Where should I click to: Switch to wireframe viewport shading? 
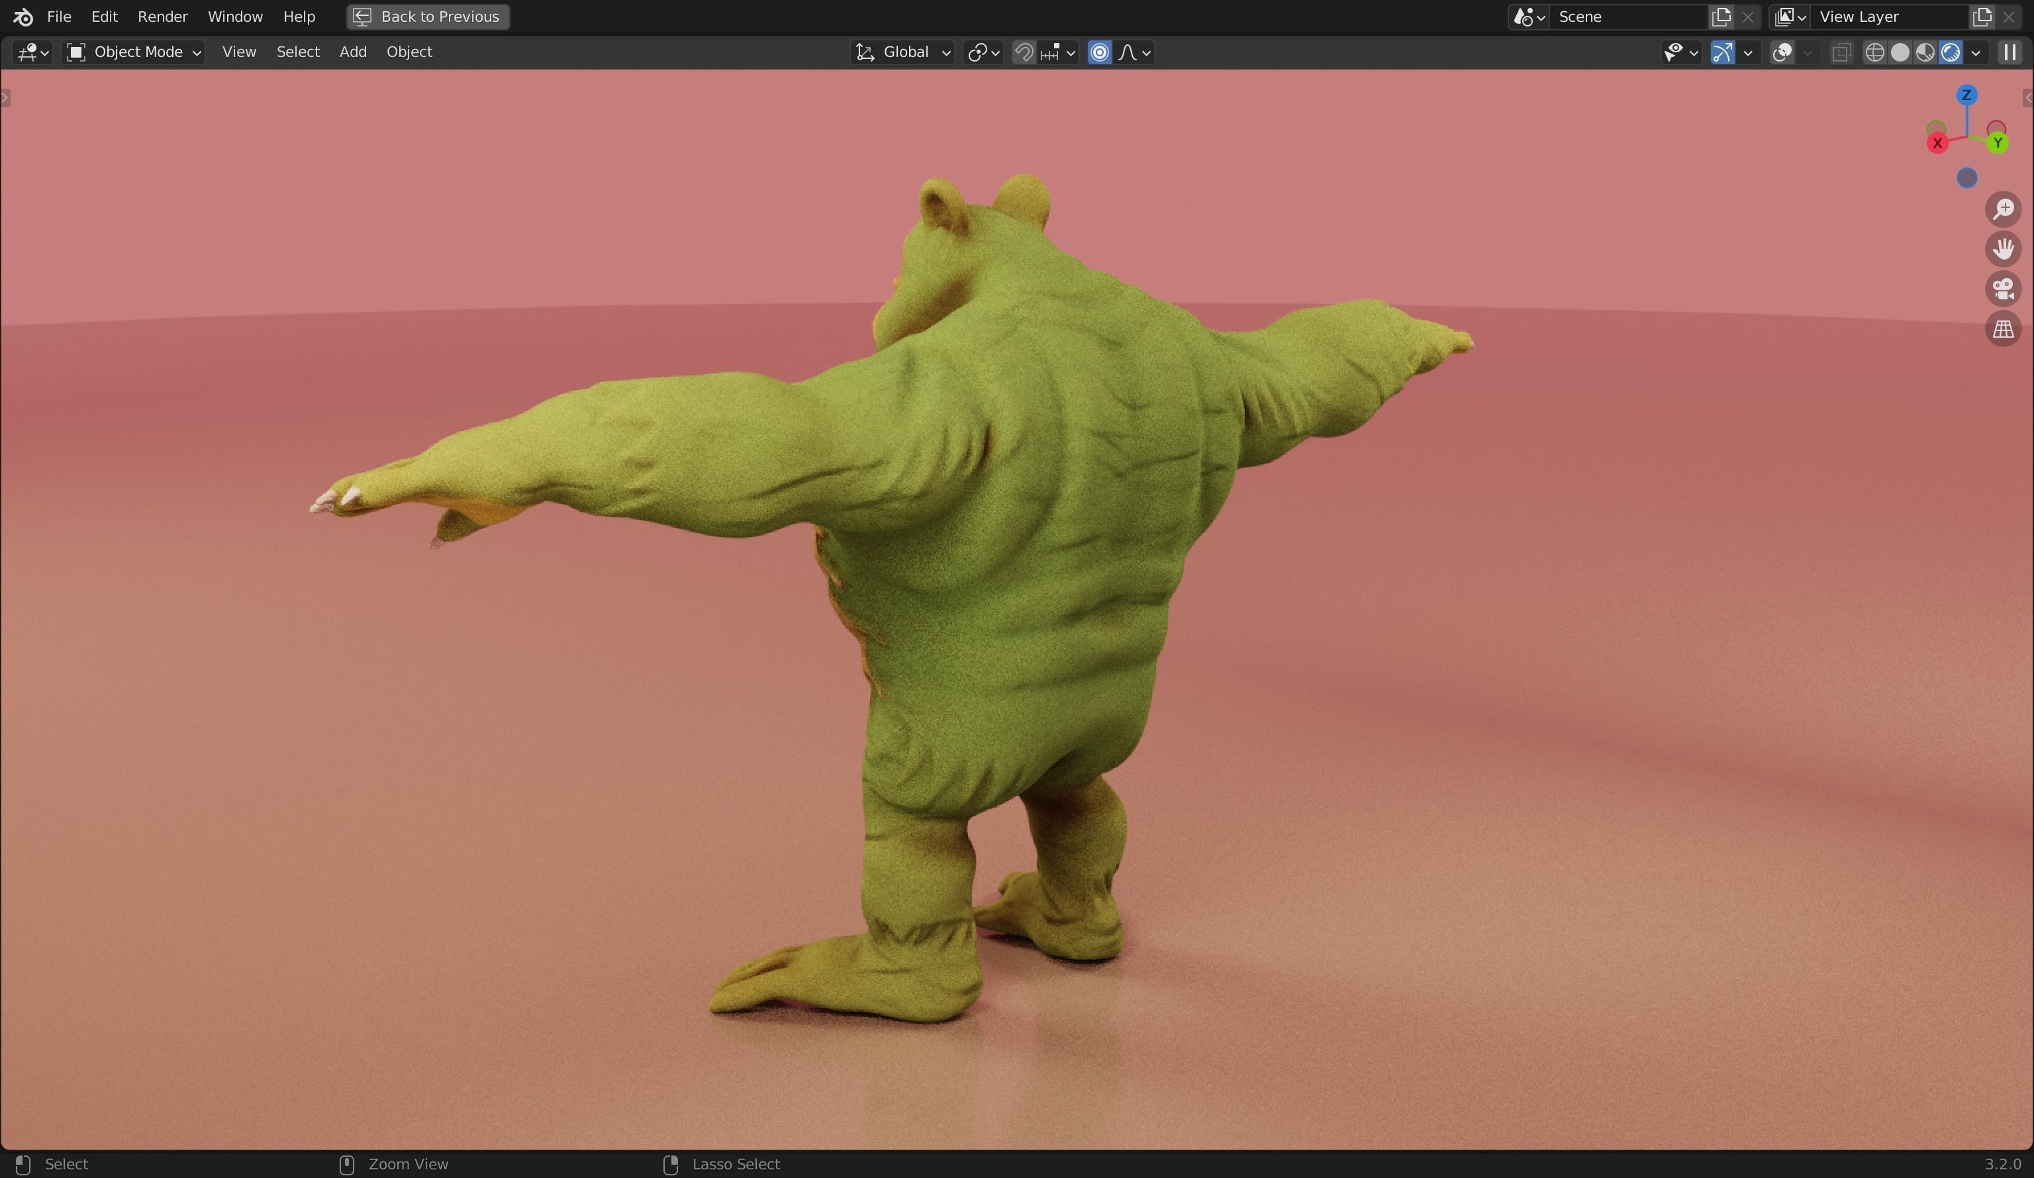[1874, 52]
